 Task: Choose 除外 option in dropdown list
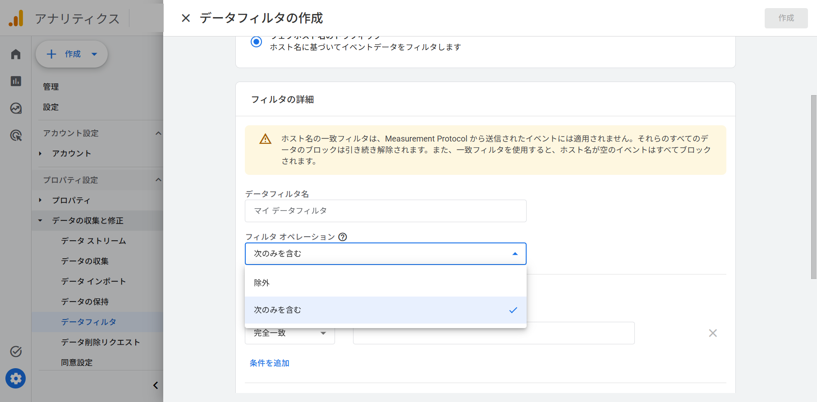386,283
